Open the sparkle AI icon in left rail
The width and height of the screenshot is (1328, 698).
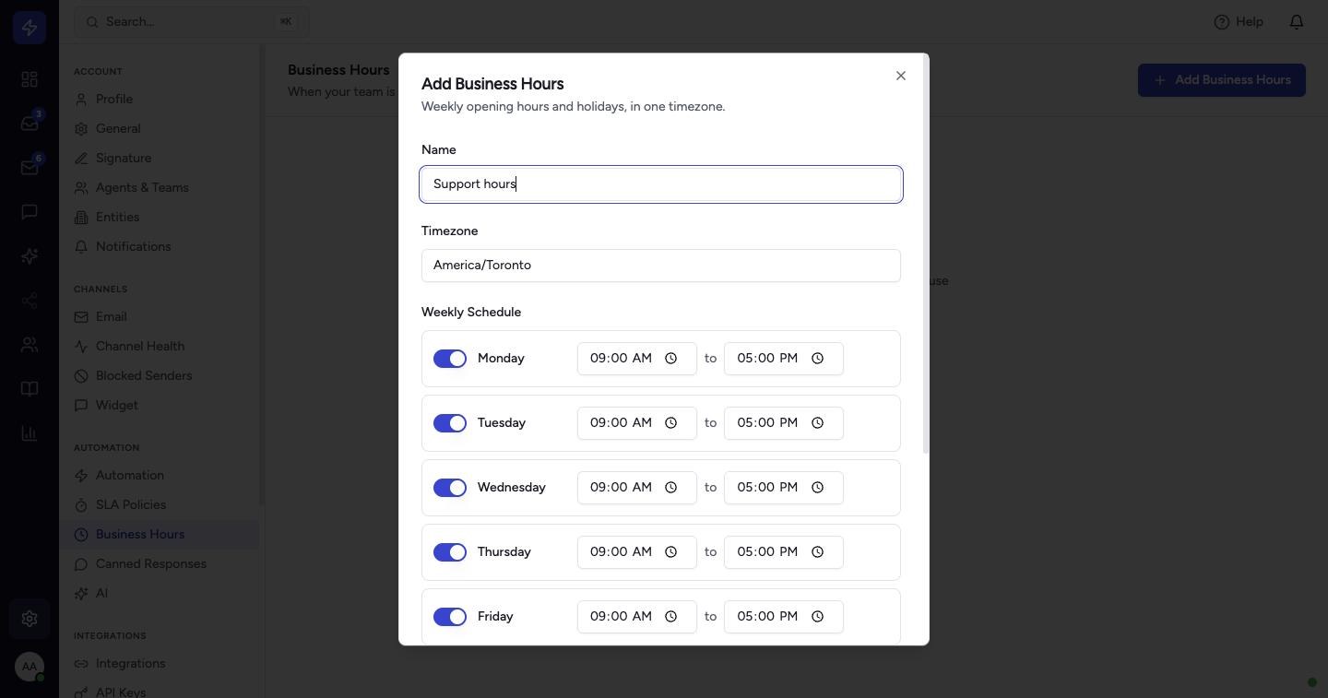pos(30,256)
